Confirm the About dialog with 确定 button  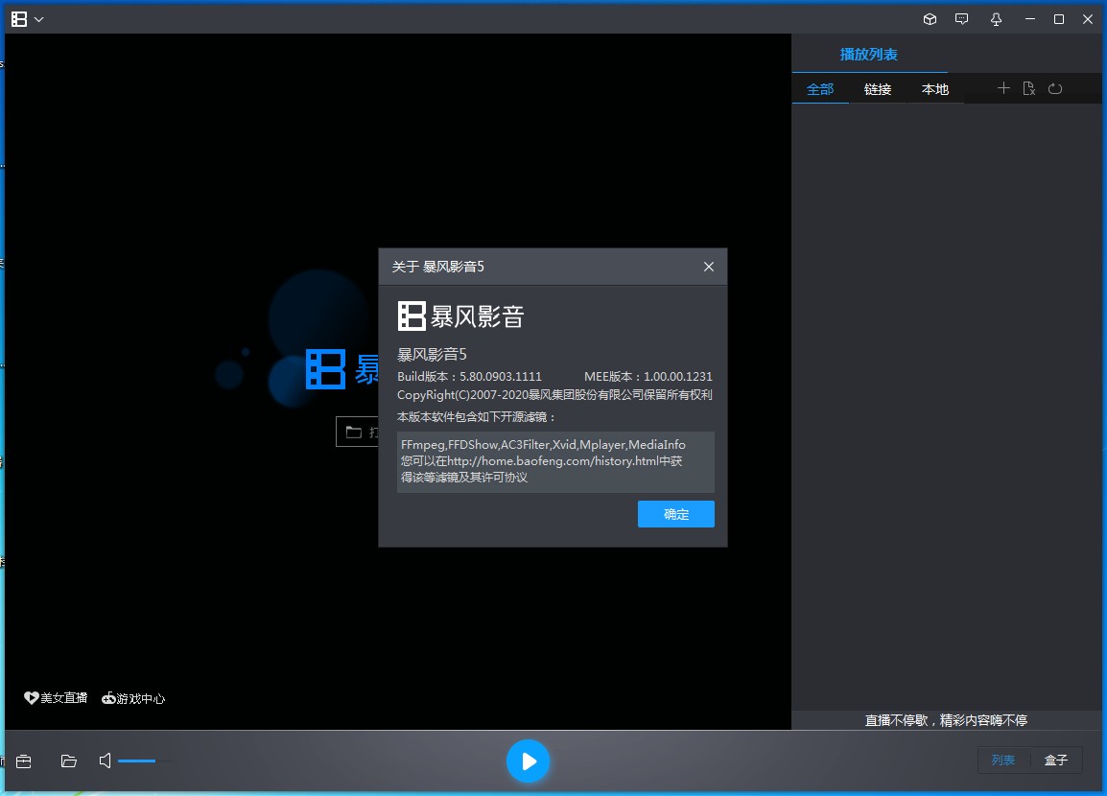675,514
